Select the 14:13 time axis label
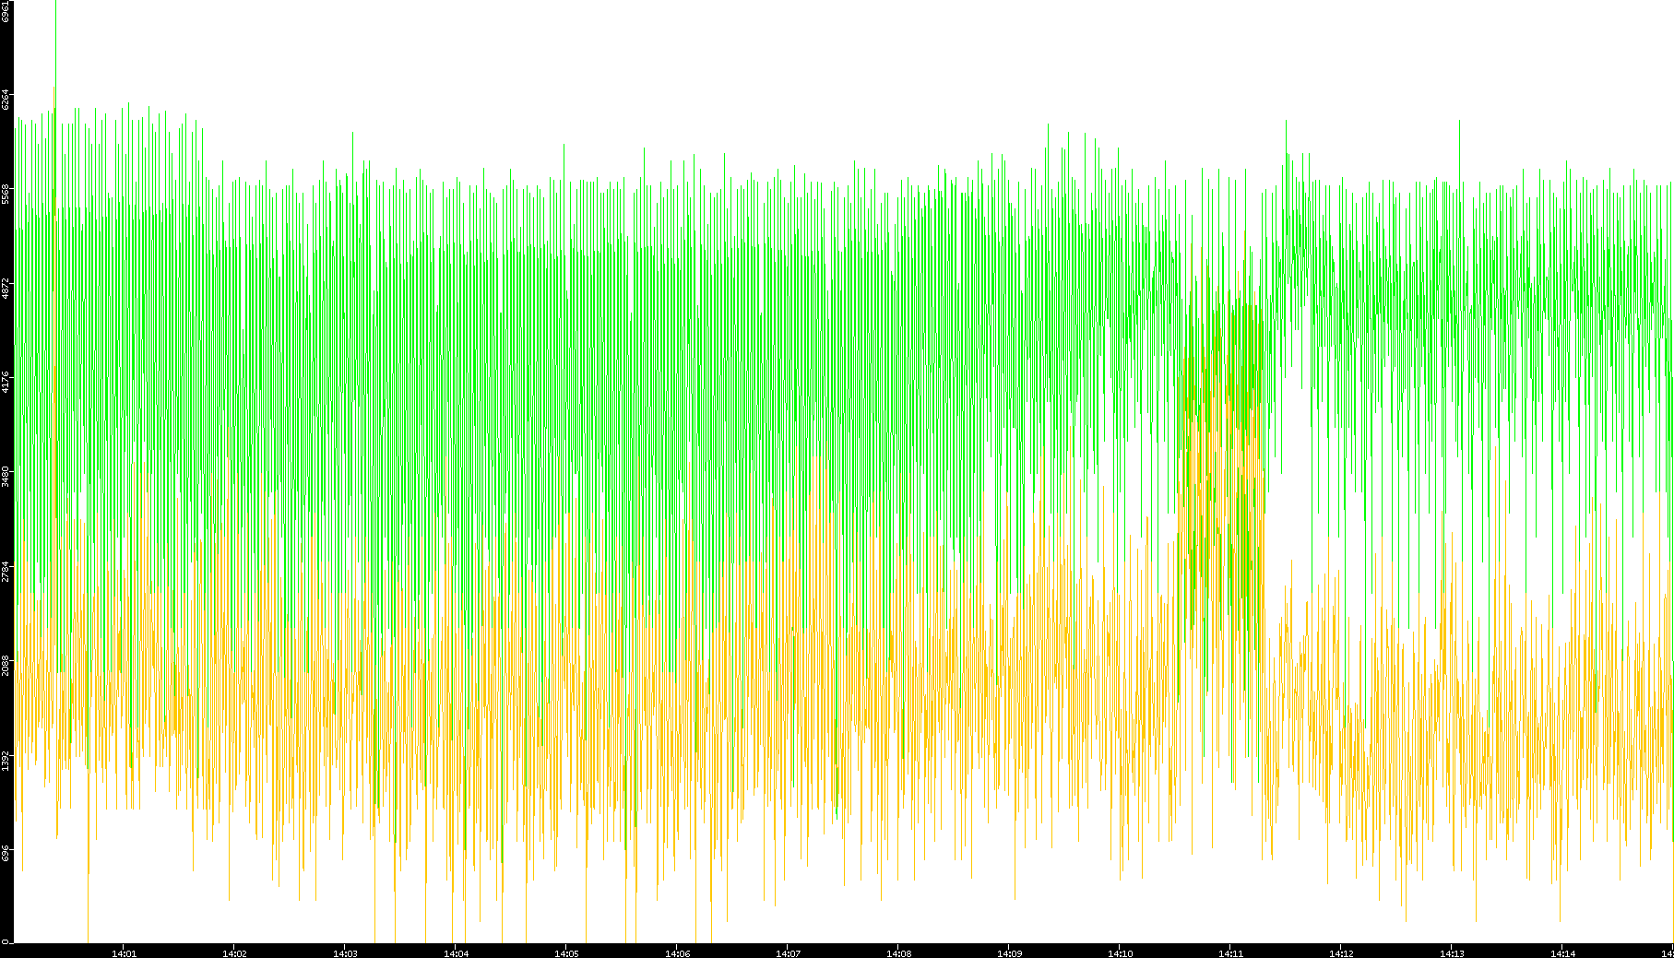 (1452, 952)
